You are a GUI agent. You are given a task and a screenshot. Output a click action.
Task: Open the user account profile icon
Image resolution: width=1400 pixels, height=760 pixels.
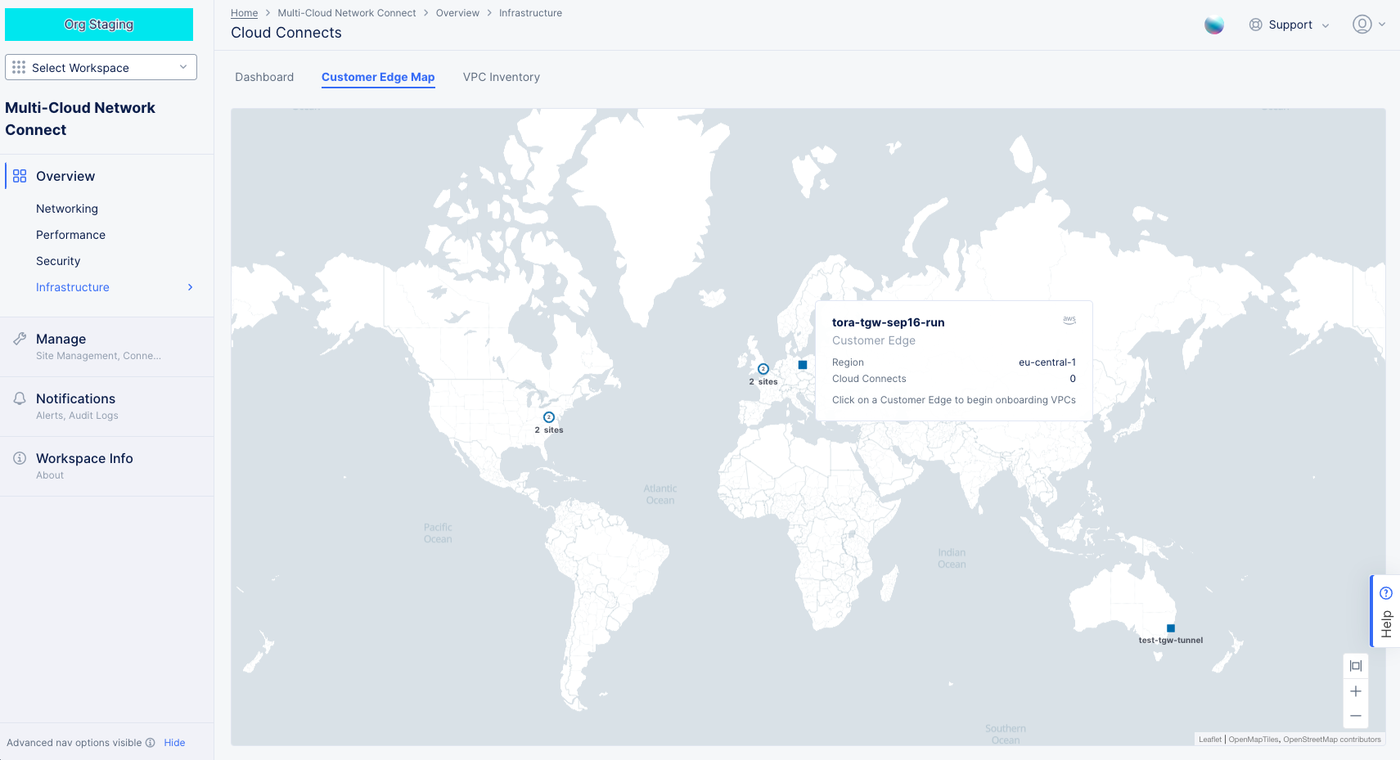click(1362, 24)
